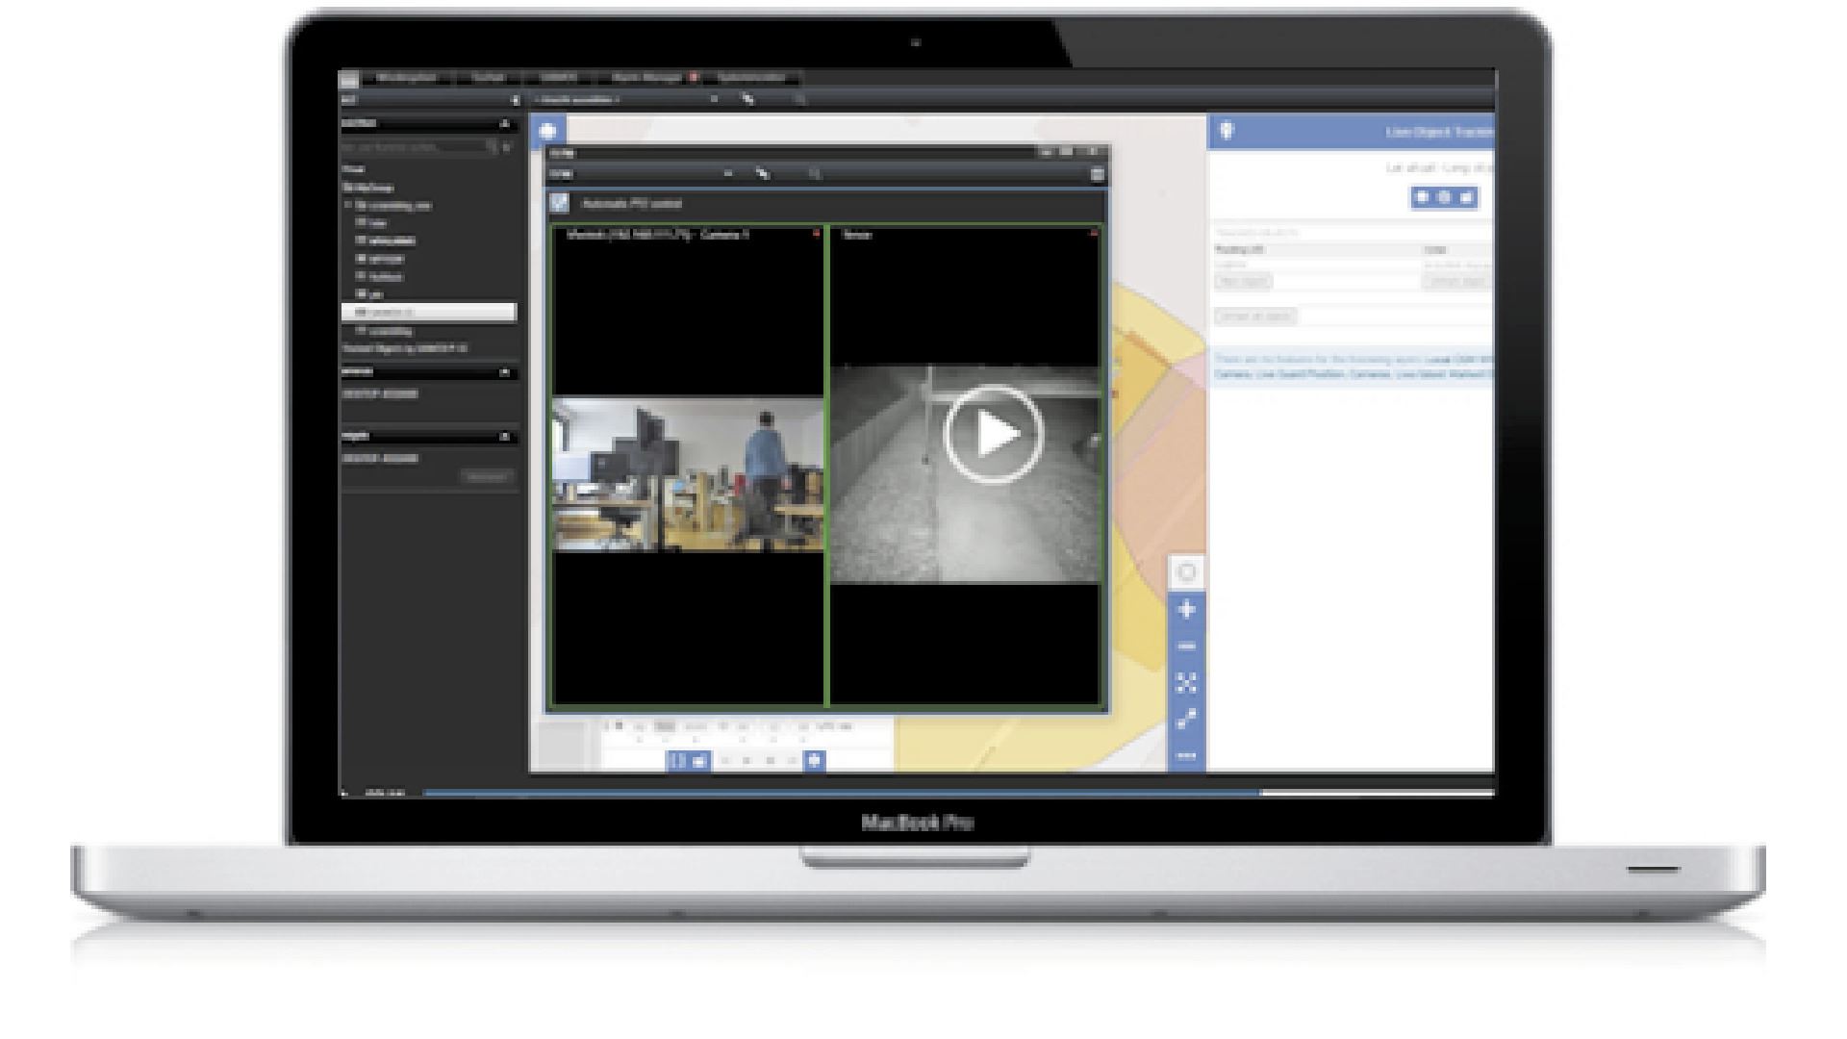Click the map zoom in plus button
1847x1039 pixels.
tap(1186, 610)
